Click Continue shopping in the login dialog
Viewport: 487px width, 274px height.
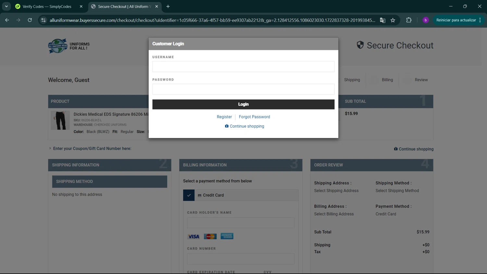tap(244, 126)
